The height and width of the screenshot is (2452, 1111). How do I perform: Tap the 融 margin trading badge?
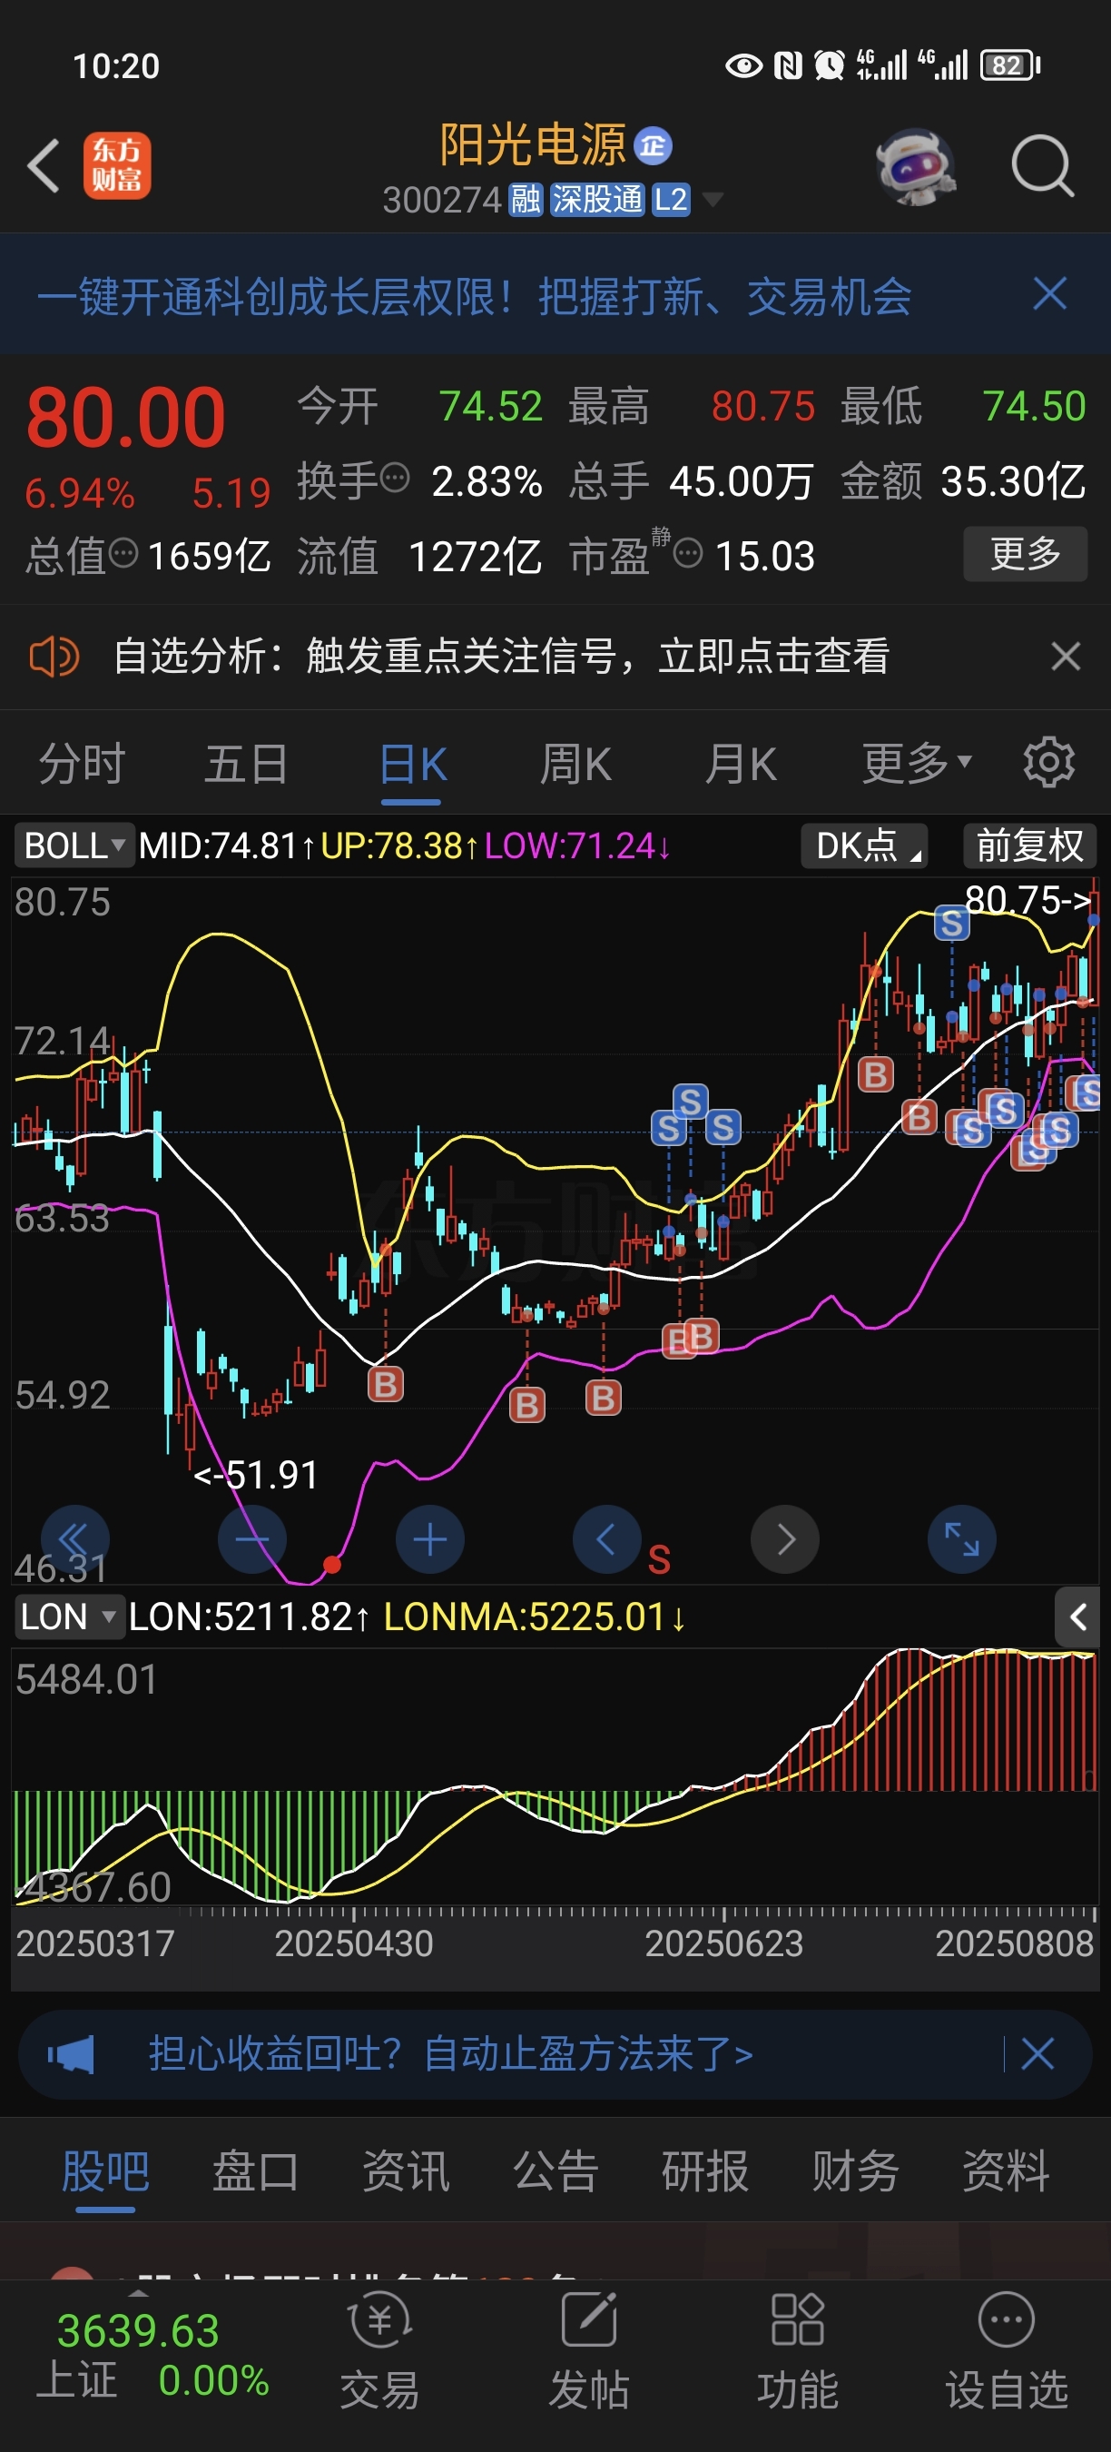[x=525, y=199]
